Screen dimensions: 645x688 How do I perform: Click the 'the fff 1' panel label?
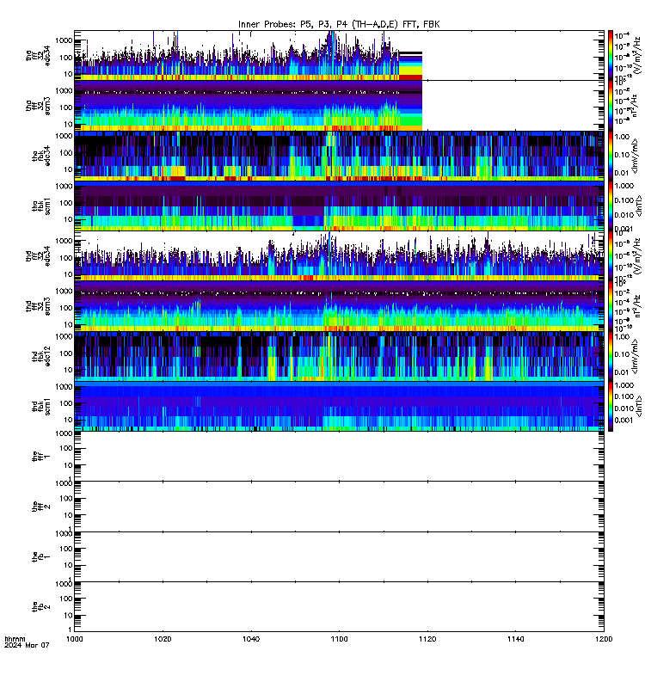pos(41,457)
